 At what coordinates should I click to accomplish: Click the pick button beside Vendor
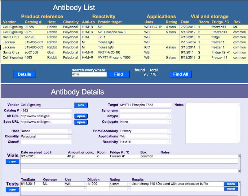[x=81, y=105]
